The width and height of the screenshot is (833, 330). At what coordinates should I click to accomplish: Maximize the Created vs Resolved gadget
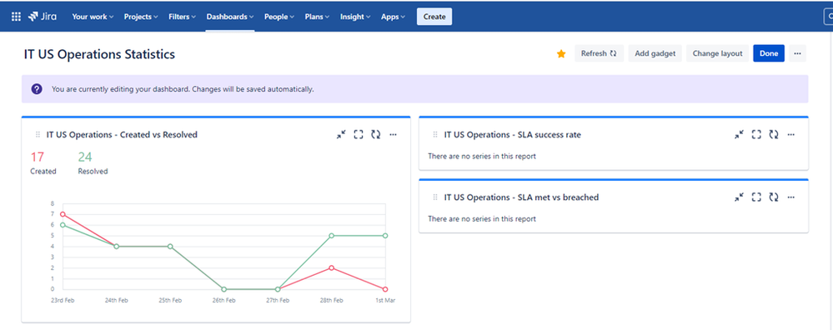click(x=359, y=135)
